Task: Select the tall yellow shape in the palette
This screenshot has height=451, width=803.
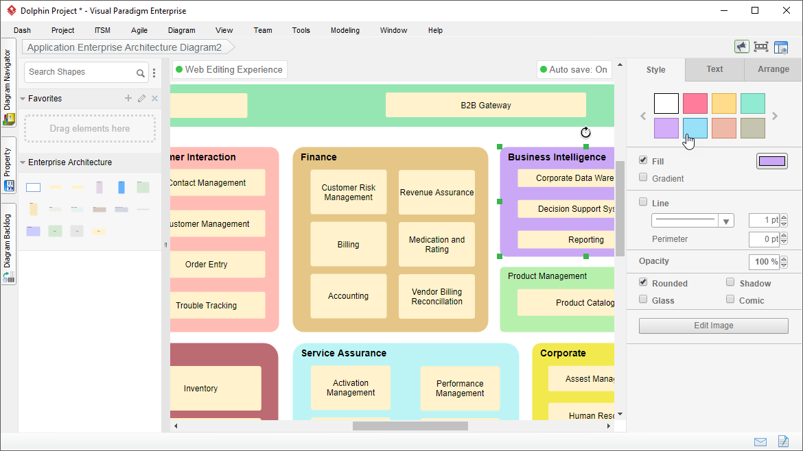Action: point(34,209)
